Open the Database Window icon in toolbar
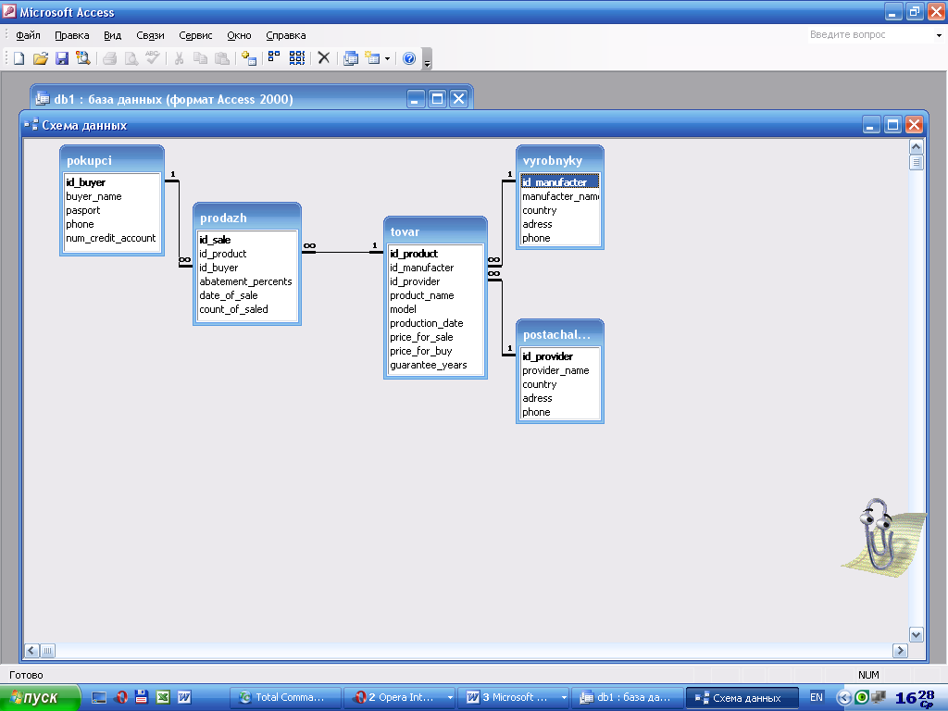Image resolution: width=948 pixels, height=711 pixels. (351, 58)
